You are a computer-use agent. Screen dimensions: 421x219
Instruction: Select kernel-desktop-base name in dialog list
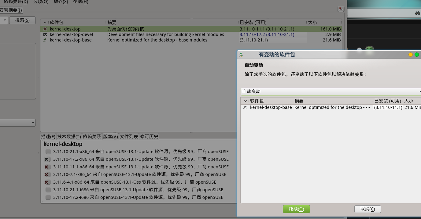point(271,107)
